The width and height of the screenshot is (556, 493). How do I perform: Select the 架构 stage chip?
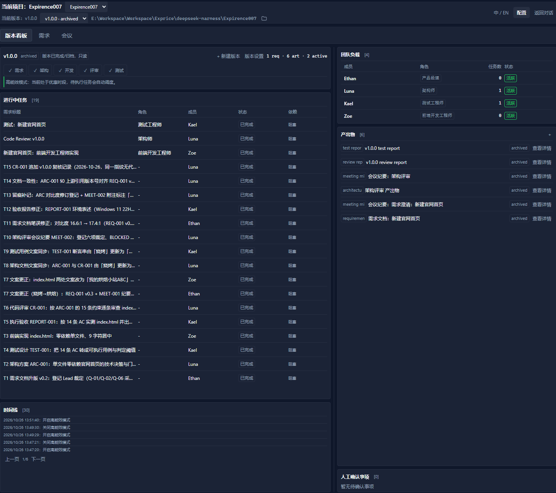point(41,70)
